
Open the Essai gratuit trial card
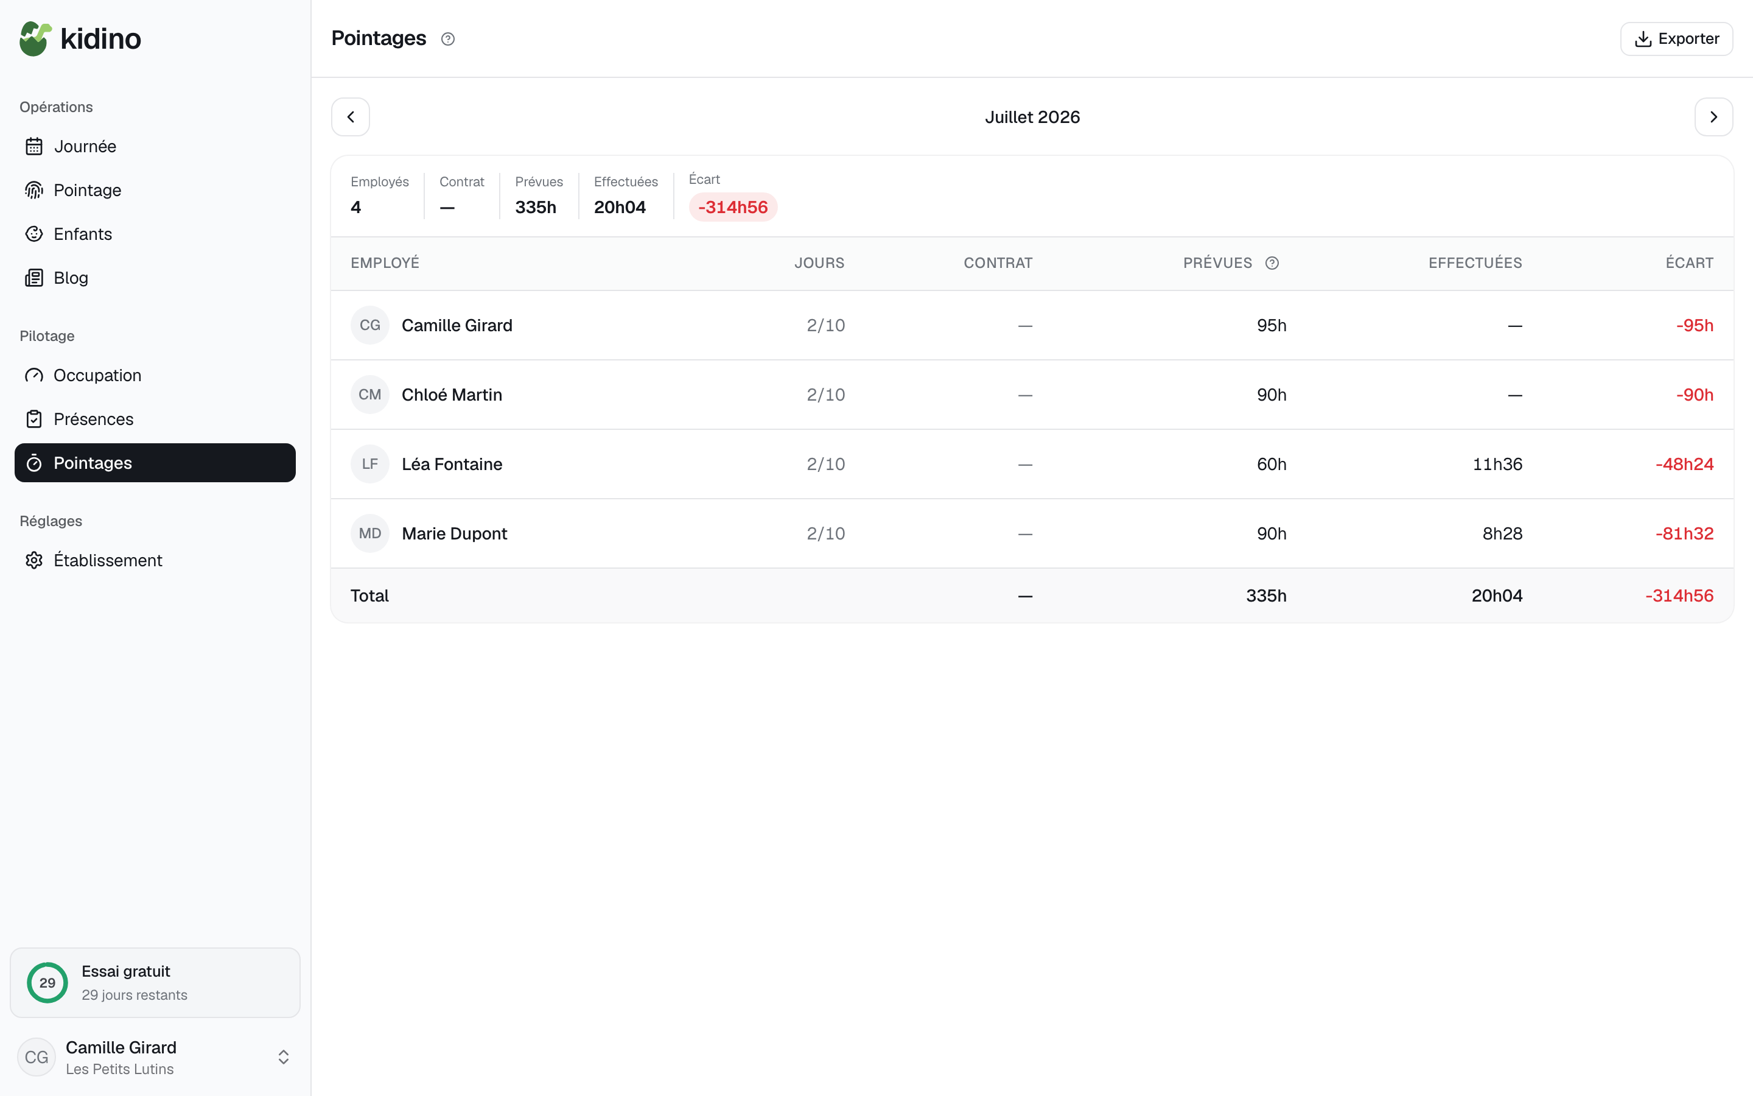pos(155,983)
